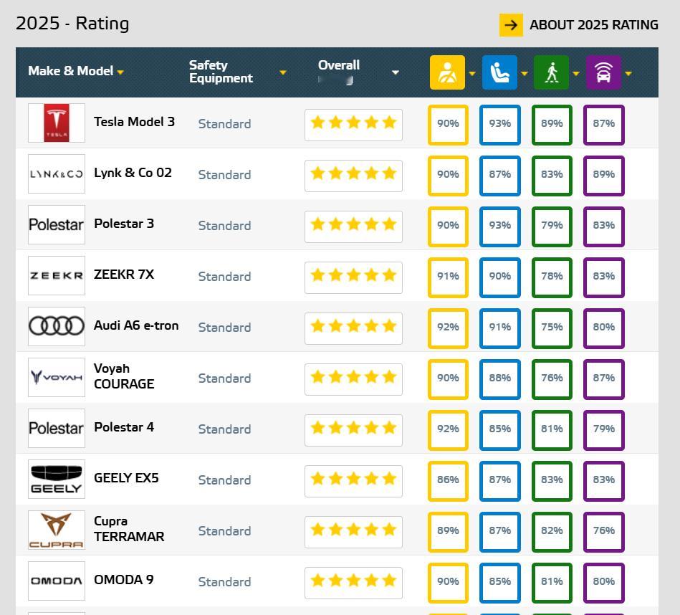Open the Overall rating sort dropdown arrow
The height and width of the screenshot is (615, 680).
pos(395,72)
